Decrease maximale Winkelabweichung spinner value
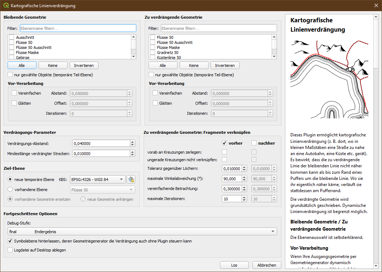The height and width of the screenshot is (272, 382). coord(244,180)
